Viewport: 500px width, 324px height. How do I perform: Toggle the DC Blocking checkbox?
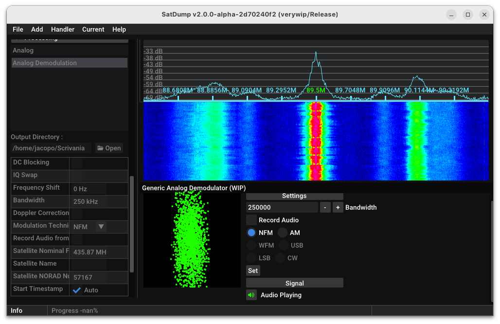click(76, 163)
